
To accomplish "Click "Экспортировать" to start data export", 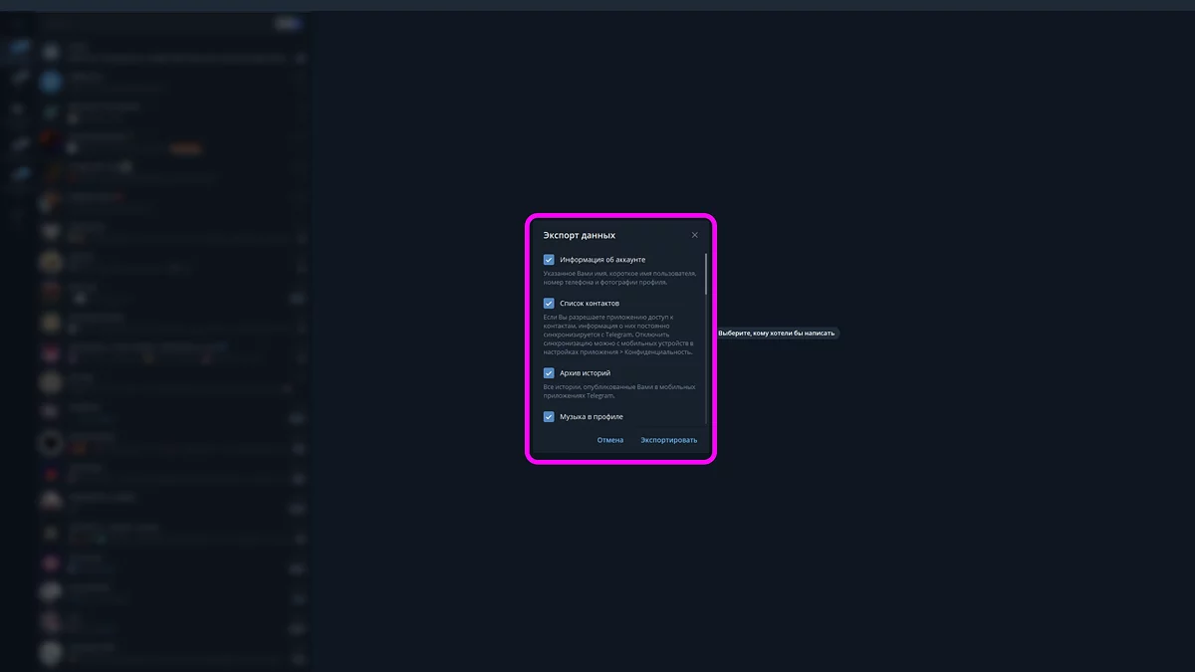I will pos(668,439).
